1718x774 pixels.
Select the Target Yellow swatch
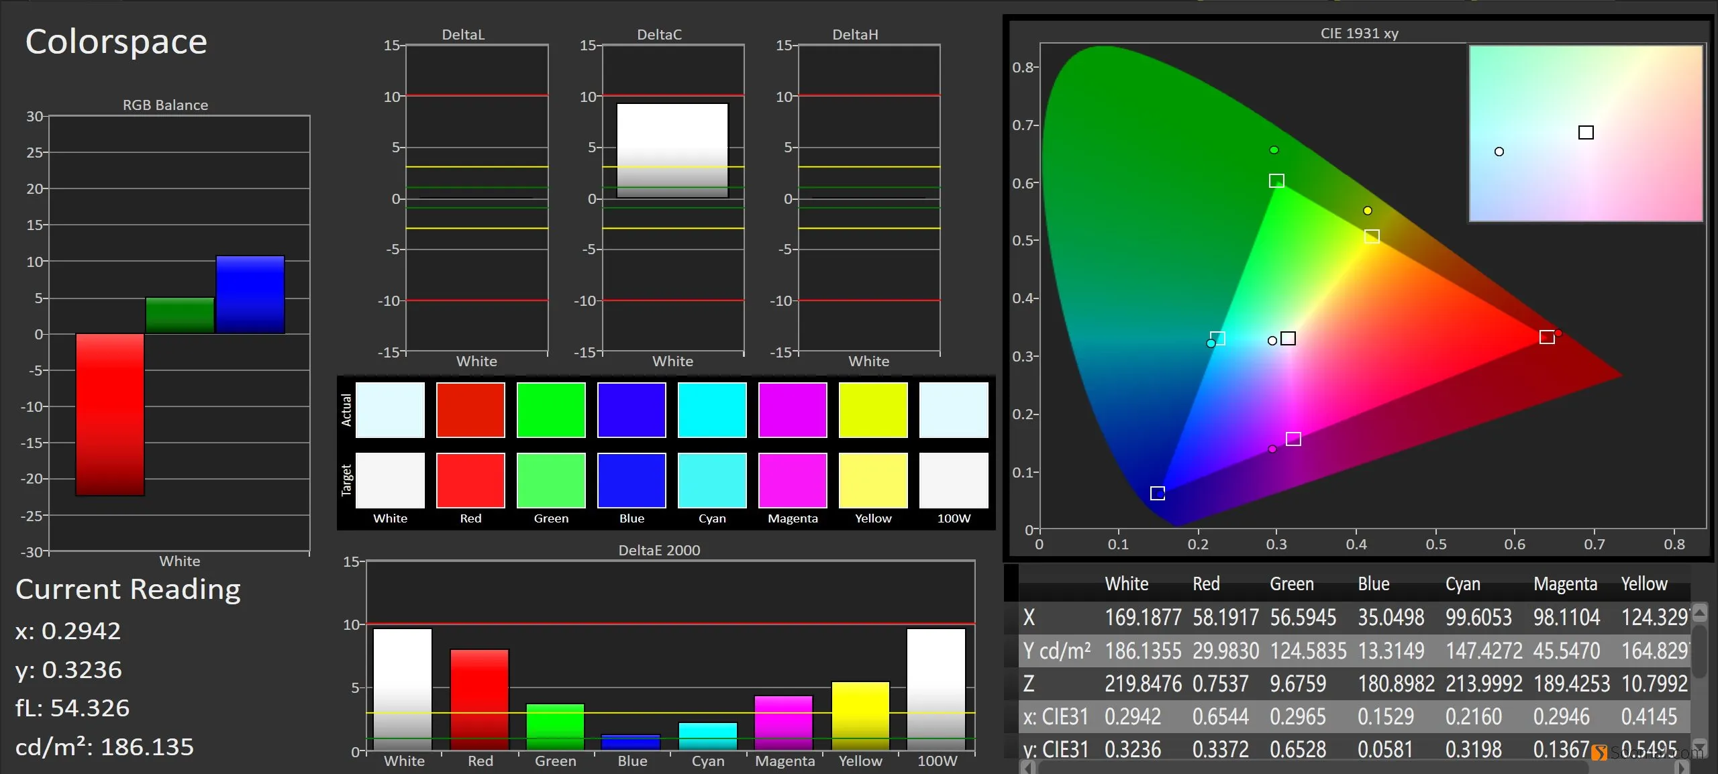873,480
